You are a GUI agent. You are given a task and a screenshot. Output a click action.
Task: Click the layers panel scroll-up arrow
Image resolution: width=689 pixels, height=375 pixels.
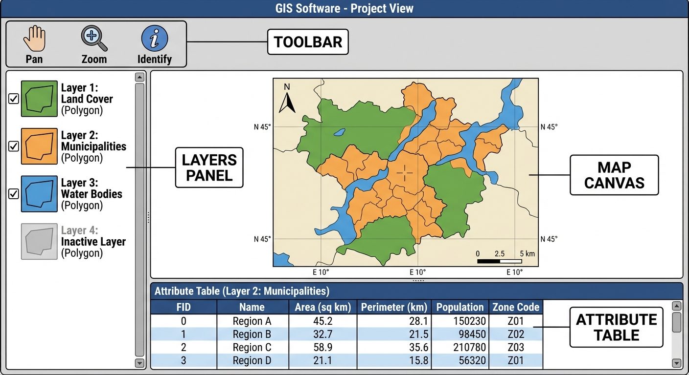tap(138, 76)
